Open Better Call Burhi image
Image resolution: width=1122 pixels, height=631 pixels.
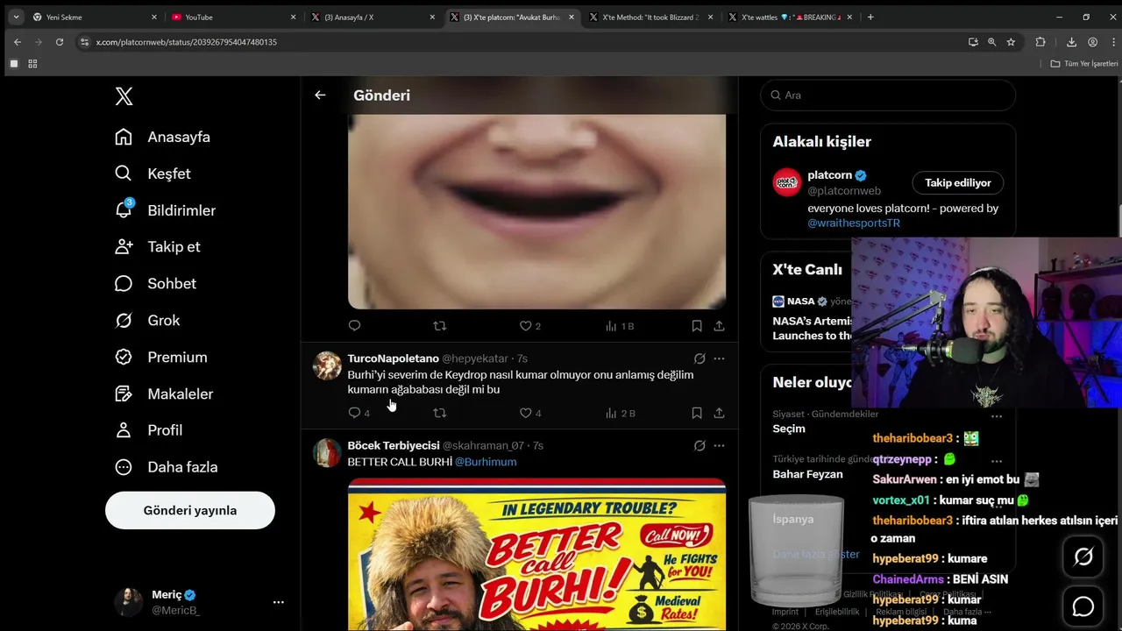click(x=536, y=555)
